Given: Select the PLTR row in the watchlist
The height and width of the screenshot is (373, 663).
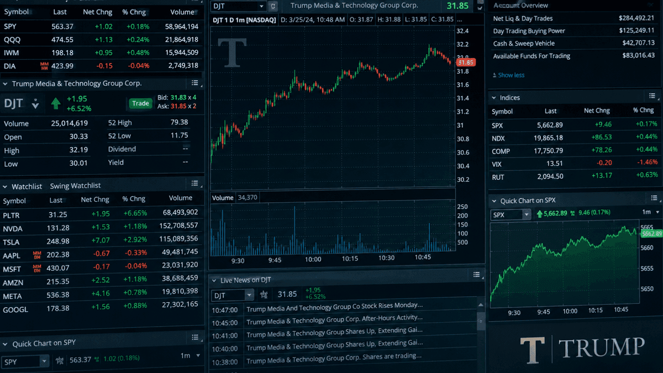Looking at the screenshot, I should pyautogui.click(x=102, y=214).
